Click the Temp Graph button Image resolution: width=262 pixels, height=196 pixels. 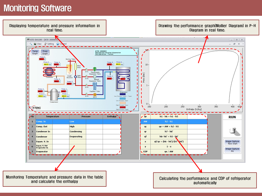(x=35, y=52)
